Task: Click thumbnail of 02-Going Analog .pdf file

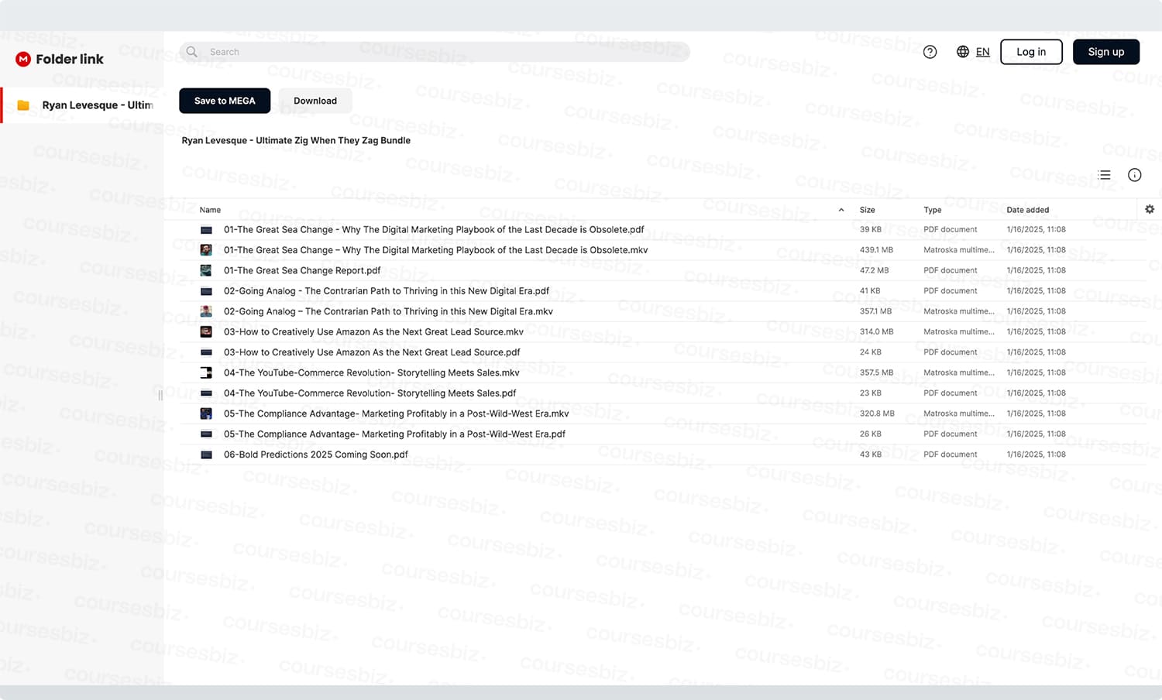Action: [206, 291]
